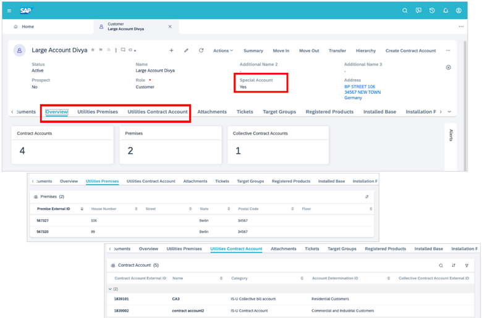Open the search icon in the top header bar

click(x=405, y=10)
